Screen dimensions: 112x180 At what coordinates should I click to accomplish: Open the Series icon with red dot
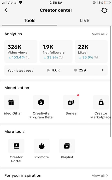coord(71,102)
